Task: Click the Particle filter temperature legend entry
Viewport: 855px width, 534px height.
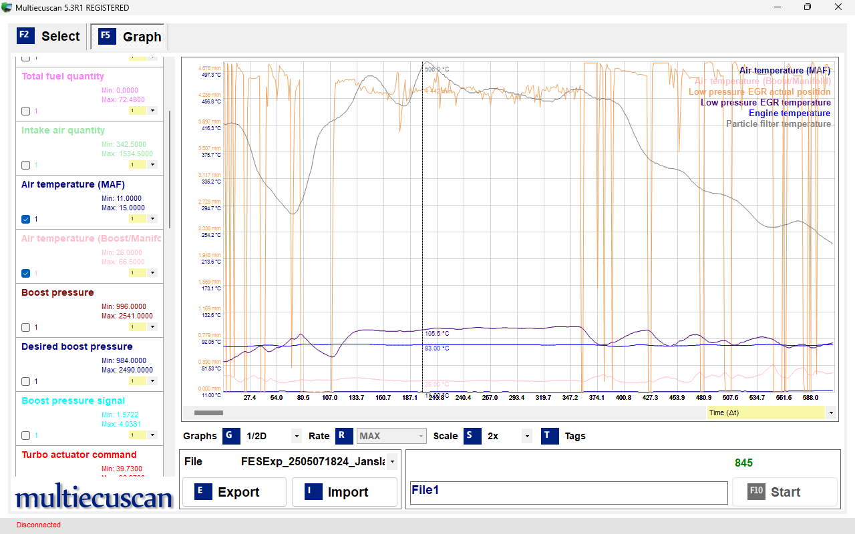Action: pos(779,123)
